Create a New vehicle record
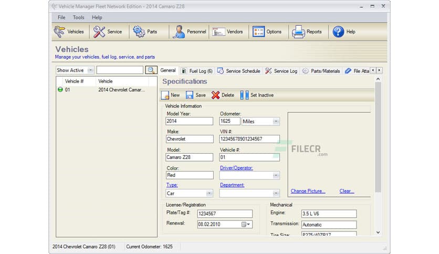This screenshot has width=439, height=254. (171, 95)
